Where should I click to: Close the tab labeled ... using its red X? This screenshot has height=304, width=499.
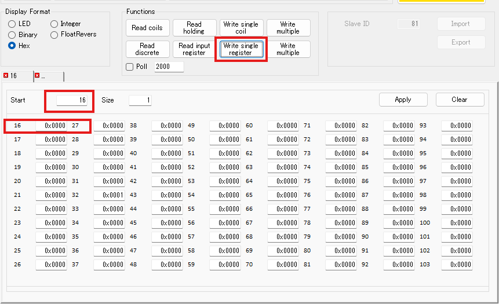pyautogui.click(x=37, y=75)
